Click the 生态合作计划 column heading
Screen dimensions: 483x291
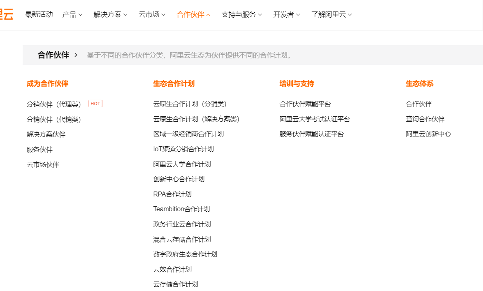point(174,84)
